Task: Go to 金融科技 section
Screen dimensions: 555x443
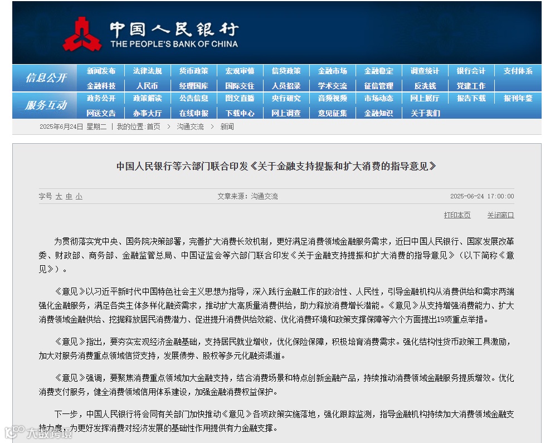Action: coord(101,86)
